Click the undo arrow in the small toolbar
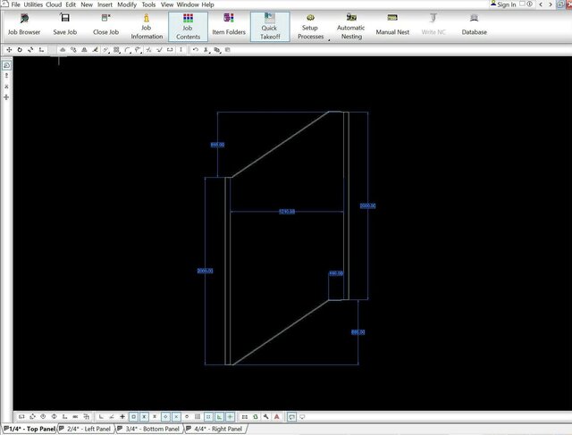The width and height of the screenshot is (572, 435). [196, 50]
